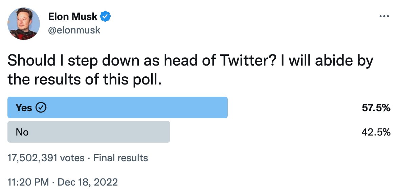400x194 pixels.
Task: Open the 11:20 PM timestamp link
Action: pos(28,183)
